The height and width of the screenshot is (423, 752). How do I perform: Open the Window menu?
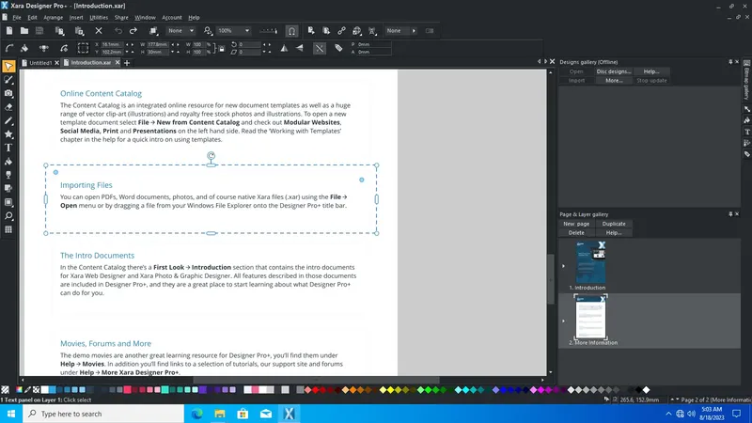coord(145,17)
